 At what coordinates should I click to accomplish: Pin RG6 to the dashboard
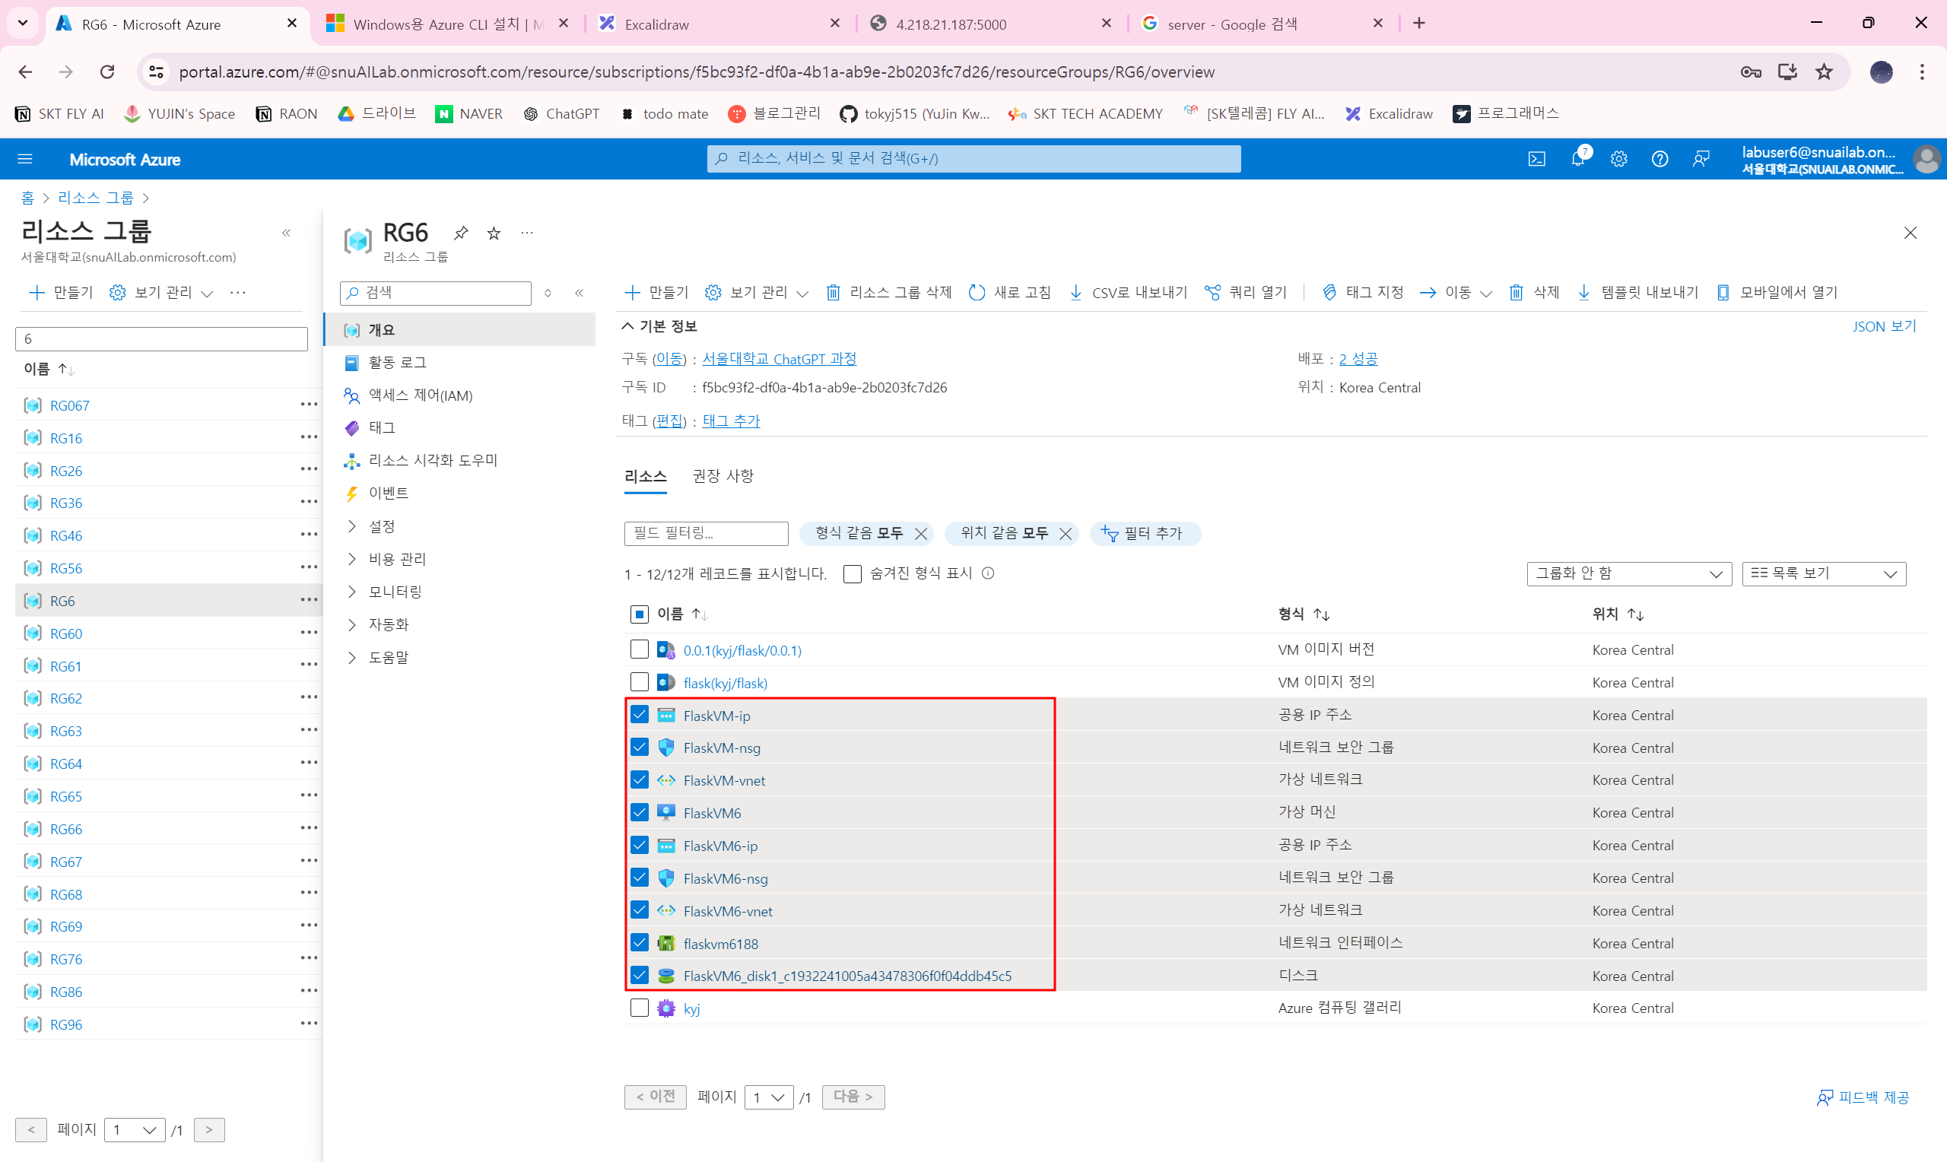click(461, 233)
